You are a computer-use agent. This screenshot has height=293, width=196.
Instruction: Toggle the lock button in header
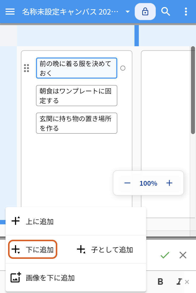point(145,12)
